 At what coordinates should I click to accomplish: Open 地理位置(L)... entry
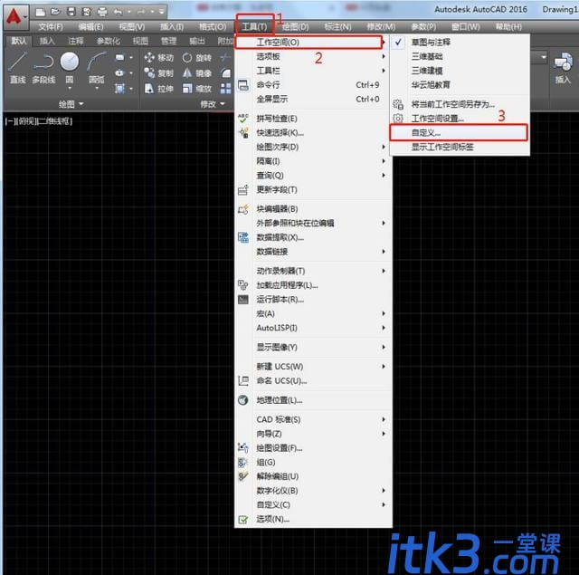313,400
